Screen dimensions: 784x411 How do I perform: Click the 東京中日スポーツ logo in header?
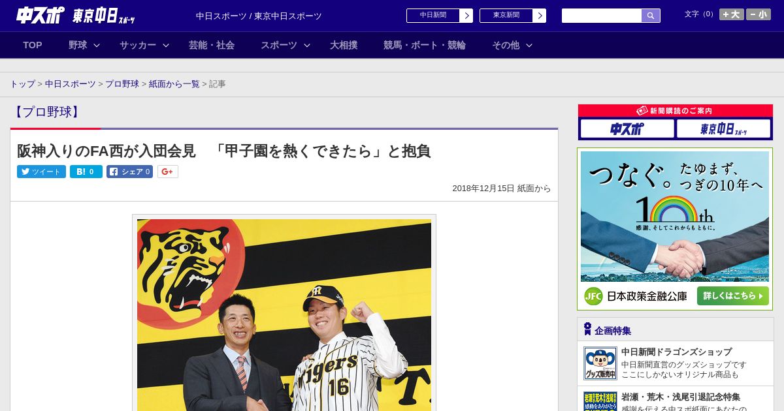(x=104, y=16)
